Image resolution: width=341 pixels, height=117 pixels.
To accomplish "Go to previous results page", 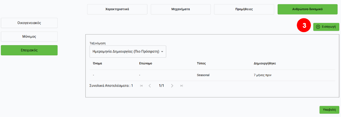I will [x=150, y=85].
